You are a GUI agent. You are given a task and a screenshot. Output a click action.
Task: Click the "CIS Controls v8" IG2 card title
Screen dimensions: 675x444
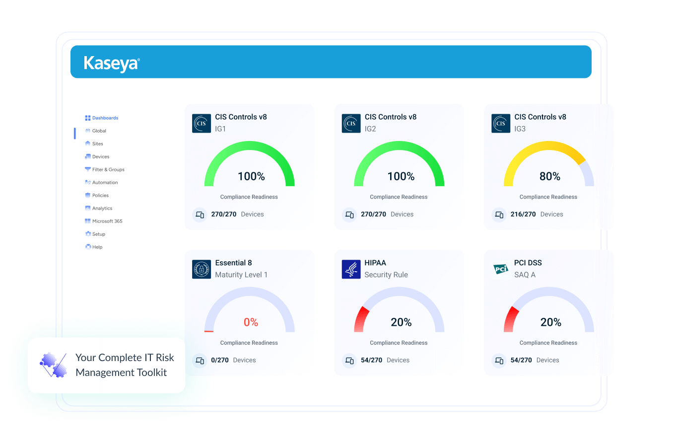coord(391,117)
